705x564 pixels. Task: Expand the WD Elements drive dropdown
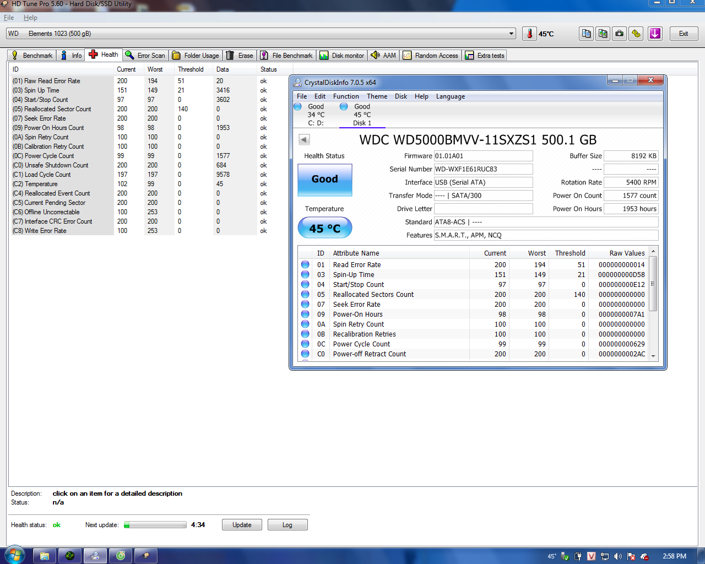[511, 34]
